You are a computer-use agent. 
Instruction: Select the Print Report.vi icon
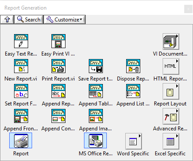(x=58, y=66)
